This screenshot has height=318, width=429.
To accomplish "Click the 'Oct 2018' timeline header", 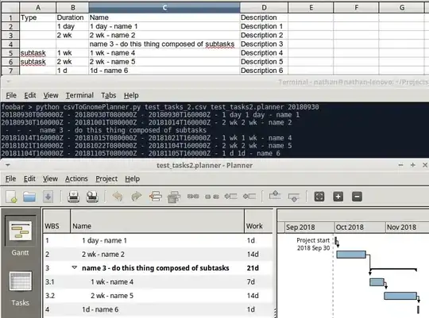I will (360, 228).
